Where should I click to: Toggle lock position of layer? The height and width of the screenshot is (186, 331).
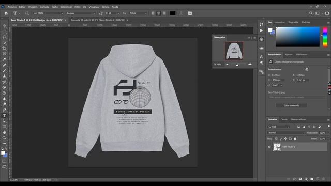point(285,139)
